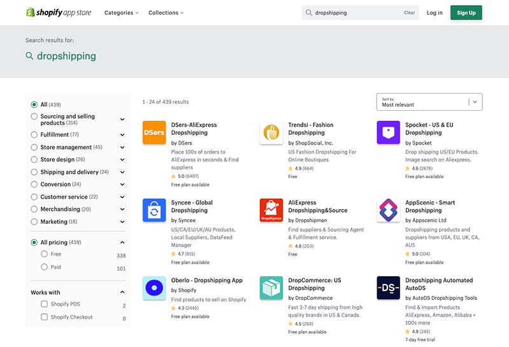Open the Syncee blue bag app icon

point(154,210)
